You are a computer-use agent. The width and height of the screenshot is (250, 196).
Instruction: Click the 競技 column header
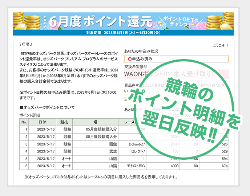point(64,122)
